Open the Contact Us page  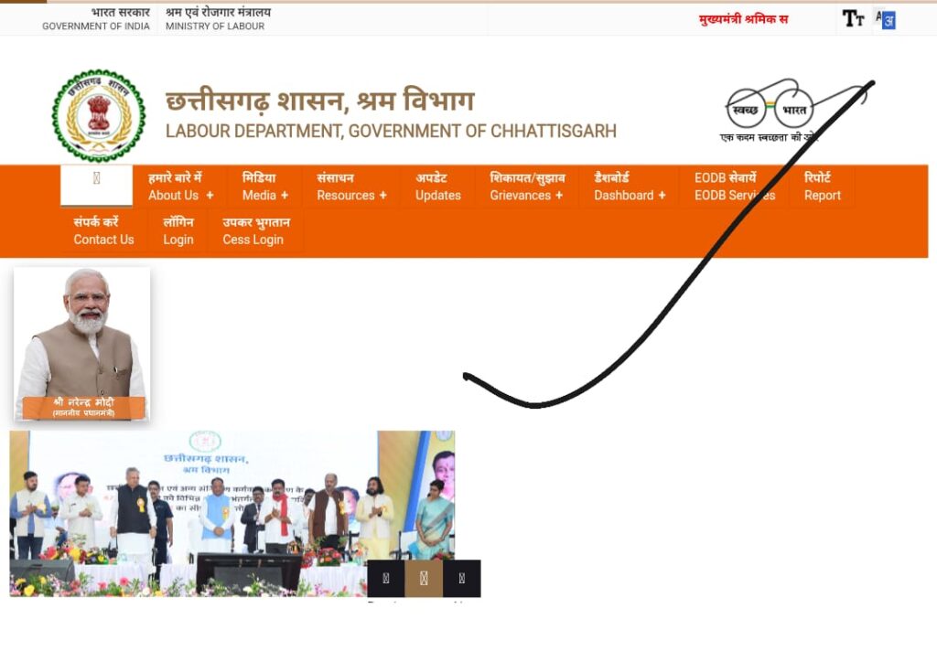[103, 230]
